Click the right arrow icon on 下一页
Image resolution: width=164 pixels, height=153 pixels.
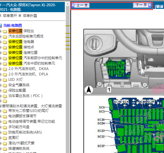tap(150, 5)
